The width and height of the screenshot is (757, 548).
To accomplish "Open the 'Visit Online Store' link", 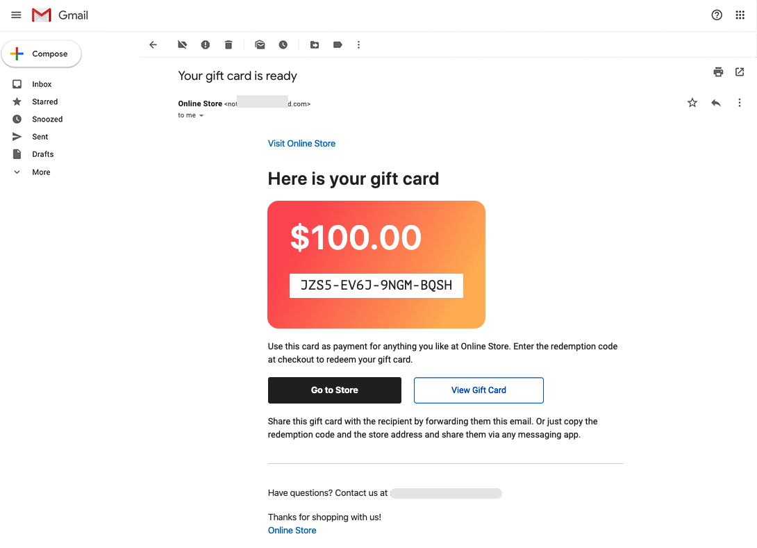I will (301, 143).
